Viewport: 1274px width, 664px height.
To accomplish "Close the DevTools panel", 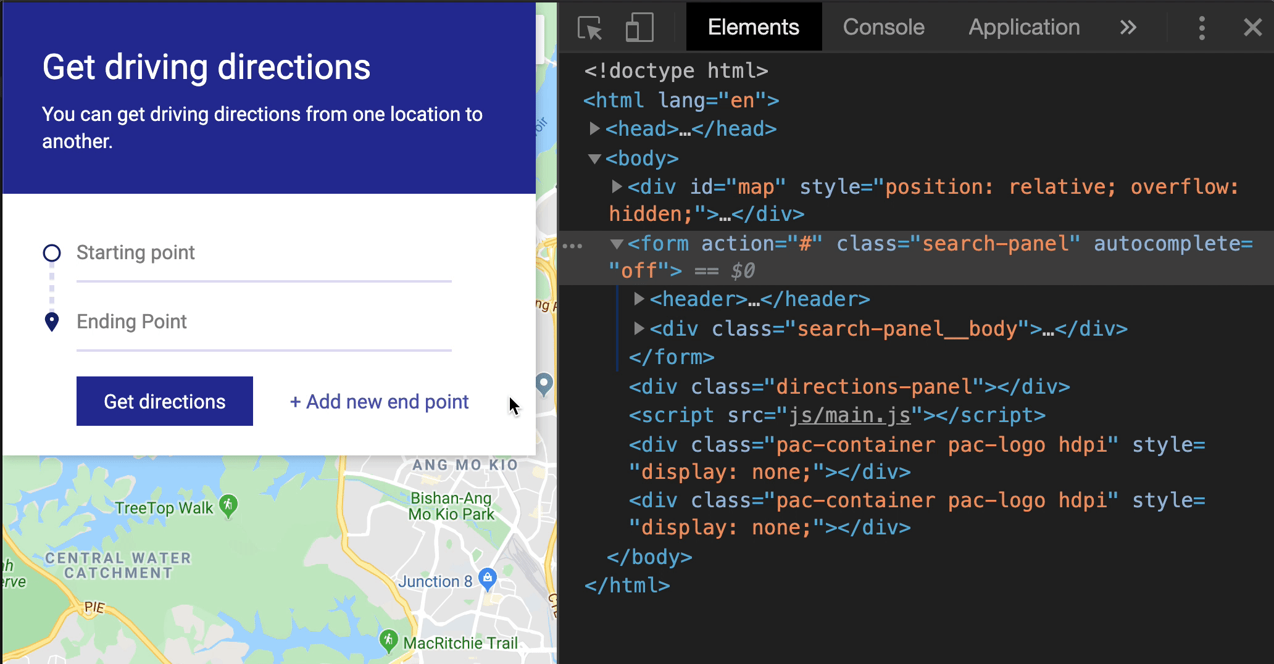I will coord(1252,28).
